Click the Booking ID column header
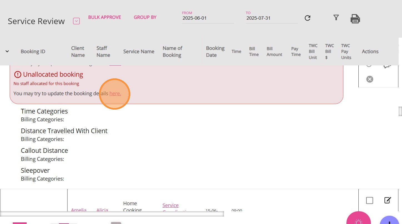Image resolution: width=402 pixels, height=224 pixels. pos(33,52)
